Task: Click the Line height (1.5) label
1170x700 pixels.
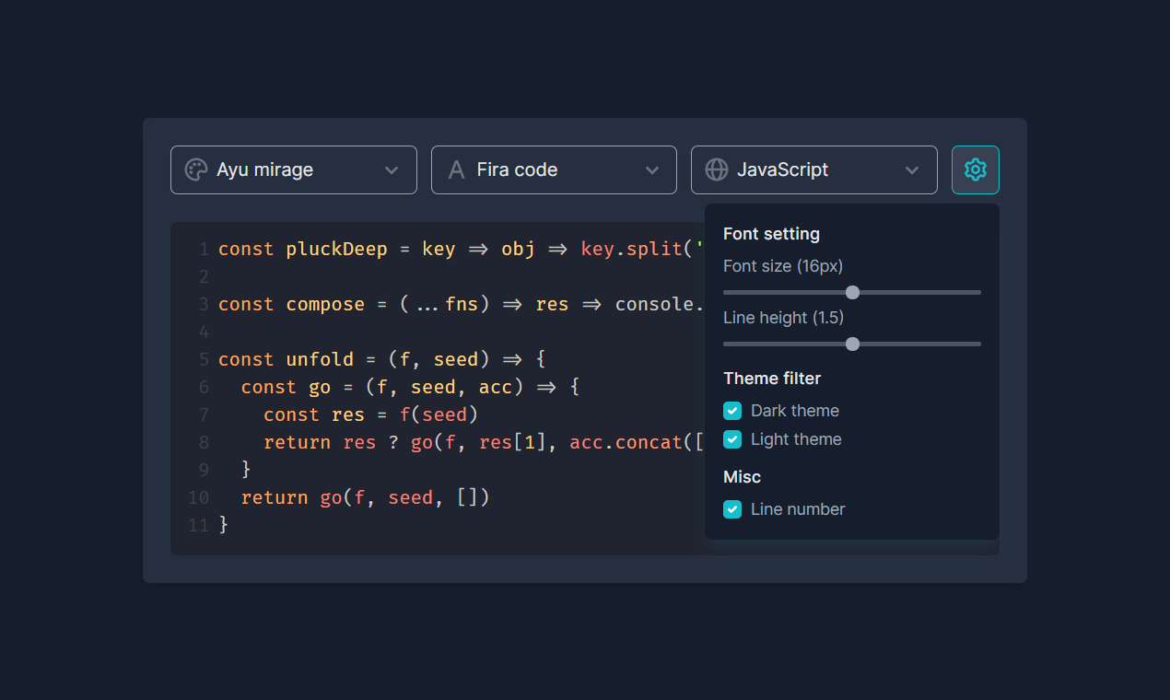Action: tap(783, 317)
